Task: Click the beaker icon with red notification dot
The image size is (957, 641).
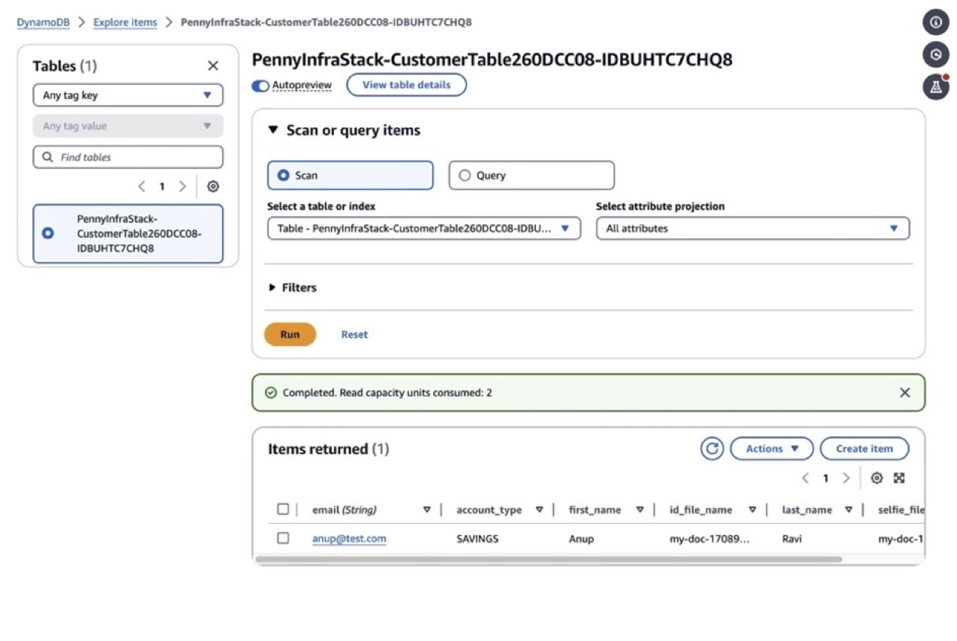Action: (935, 87)
